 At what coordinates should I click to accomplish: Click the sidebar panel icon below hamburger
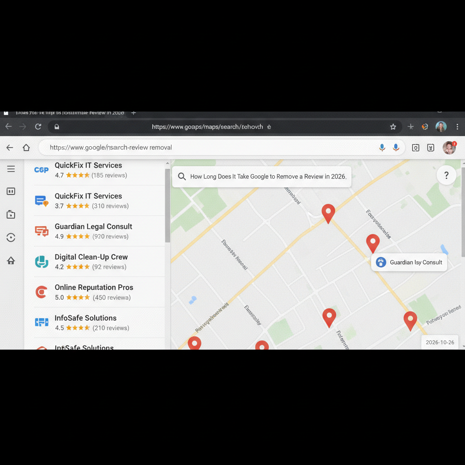(x=11, y=191)
